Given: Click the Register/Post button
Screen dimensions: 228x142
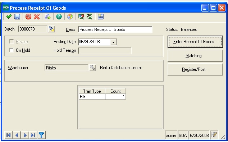Looking at the screenshot, I should tap(195, 69).
